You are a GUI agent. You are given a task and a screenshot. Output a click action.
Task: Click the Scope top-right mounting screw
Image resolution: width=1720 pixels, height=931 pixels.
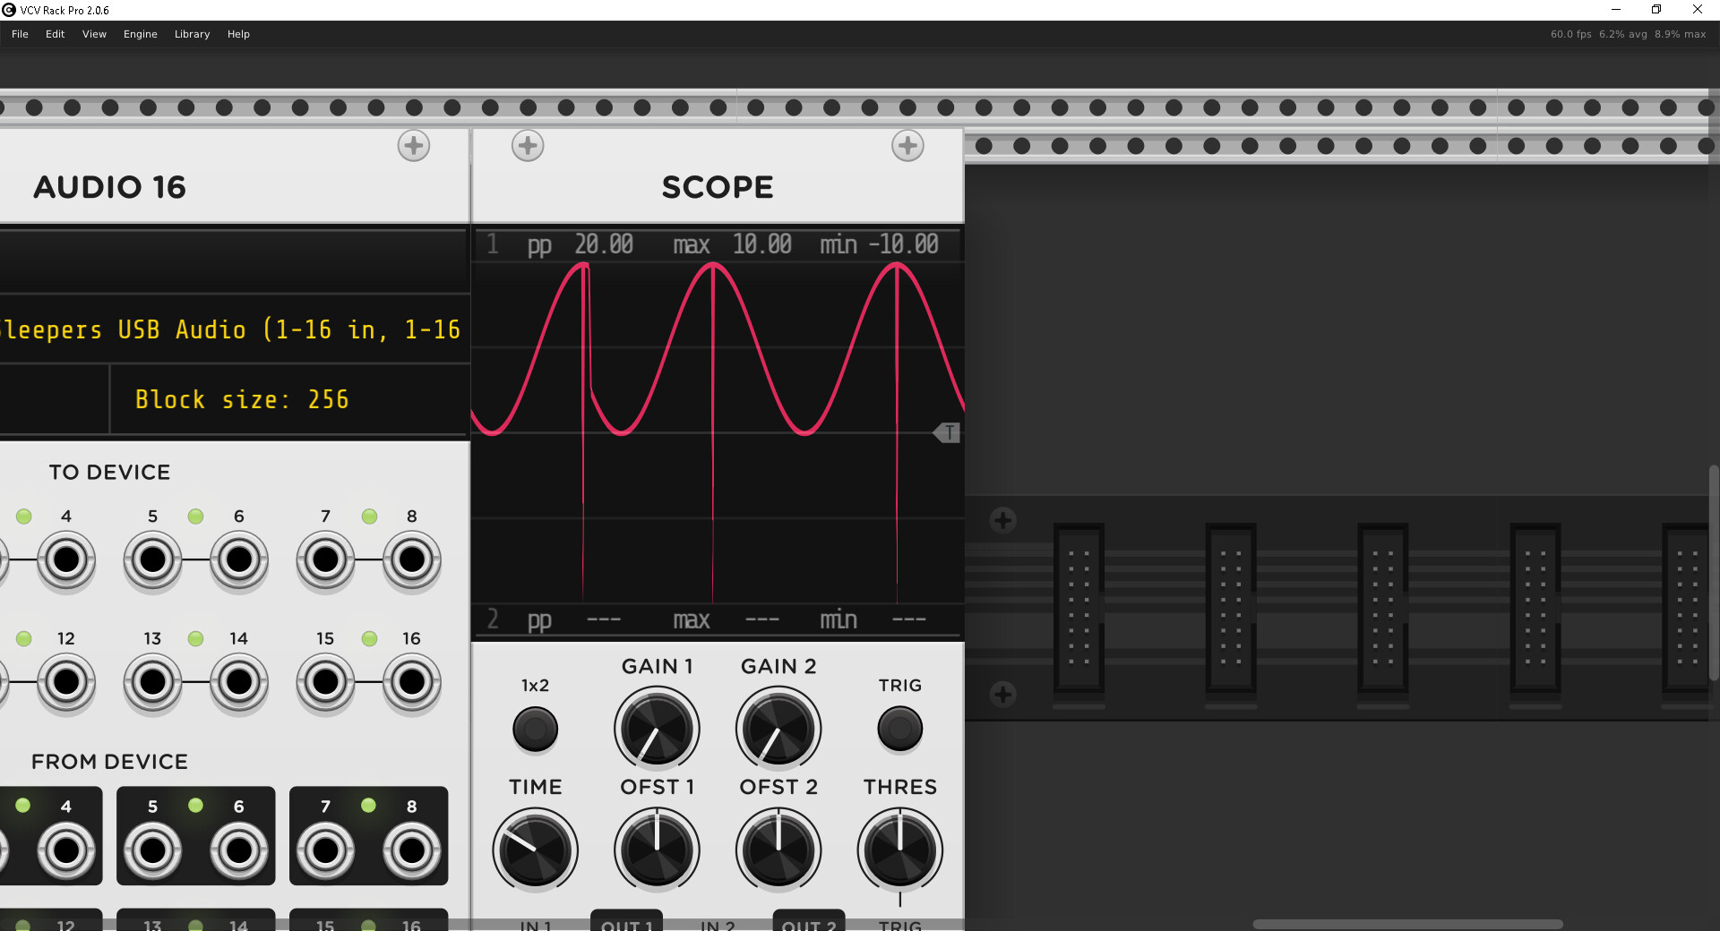[x=907, y=146]
